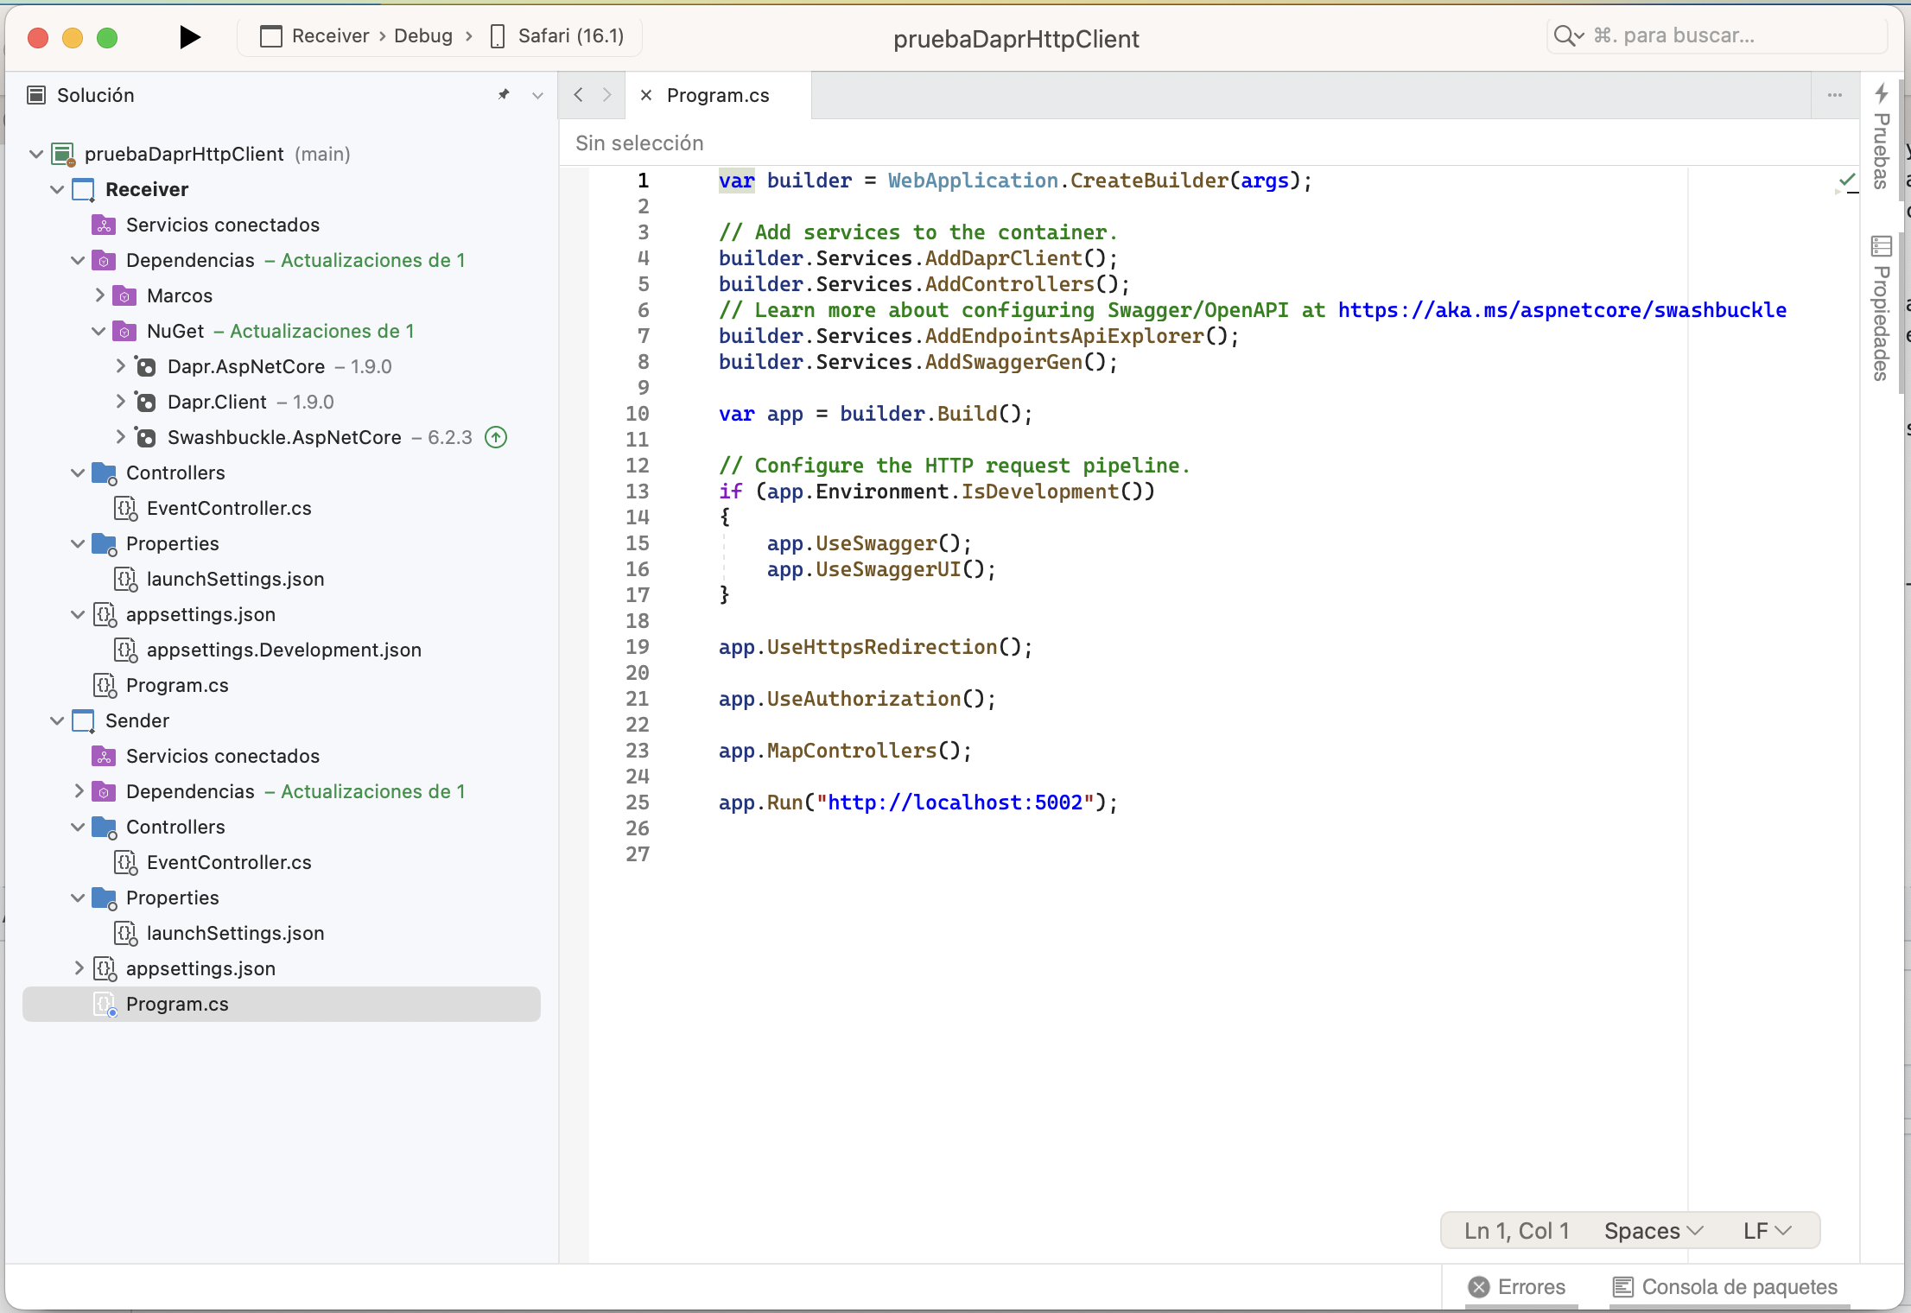
Task: Navigate back using the left arrow
Action: click(577, 95)
